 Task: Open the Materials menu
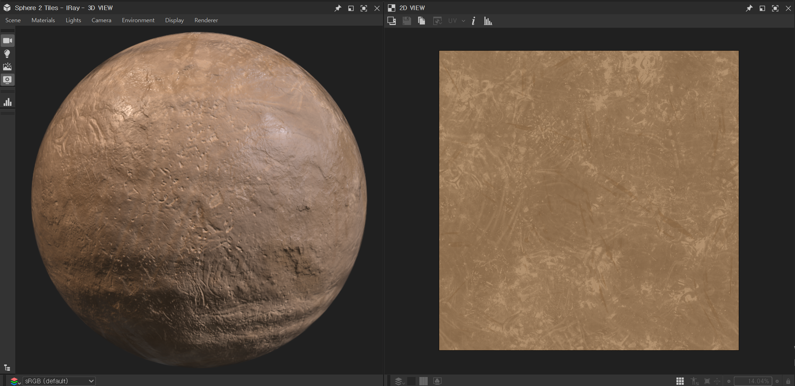tap(43, 20)
